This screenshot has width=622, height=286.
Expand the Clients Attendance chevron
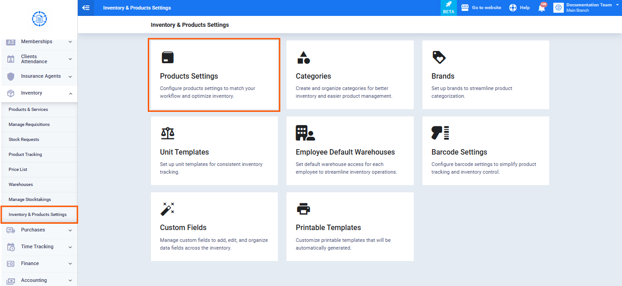[70, 59]
